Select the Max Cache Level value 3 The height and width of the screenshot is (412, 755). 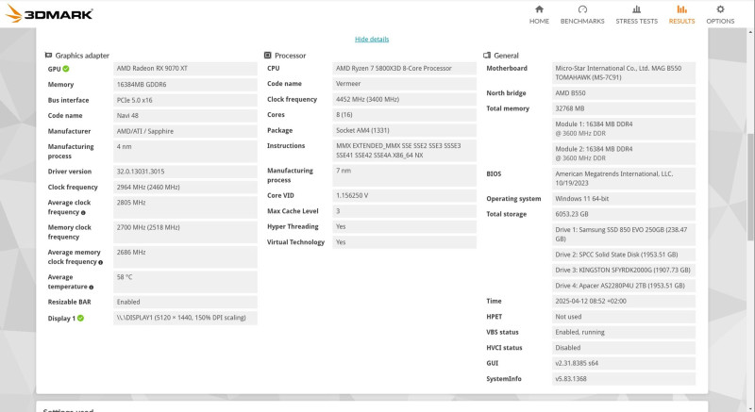[405, 211]
